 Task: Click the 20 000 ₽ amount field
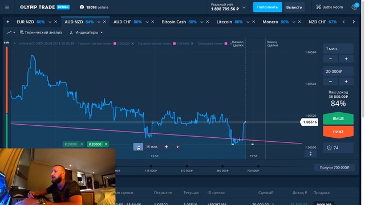point(338,71)
